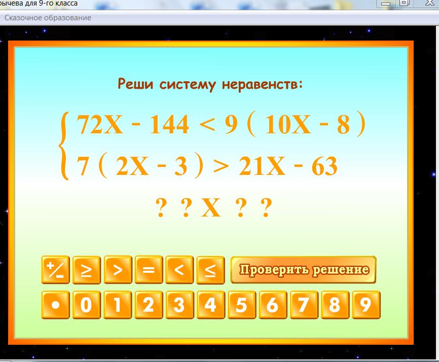Select the = equals sign key
Viewport: 439px width, 362px height.
coord(149,270)
